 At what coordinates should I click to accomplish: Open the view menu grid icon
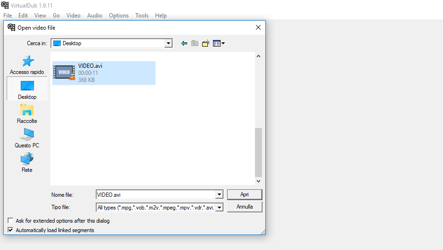pyautogui.click(x=219, y=43)
